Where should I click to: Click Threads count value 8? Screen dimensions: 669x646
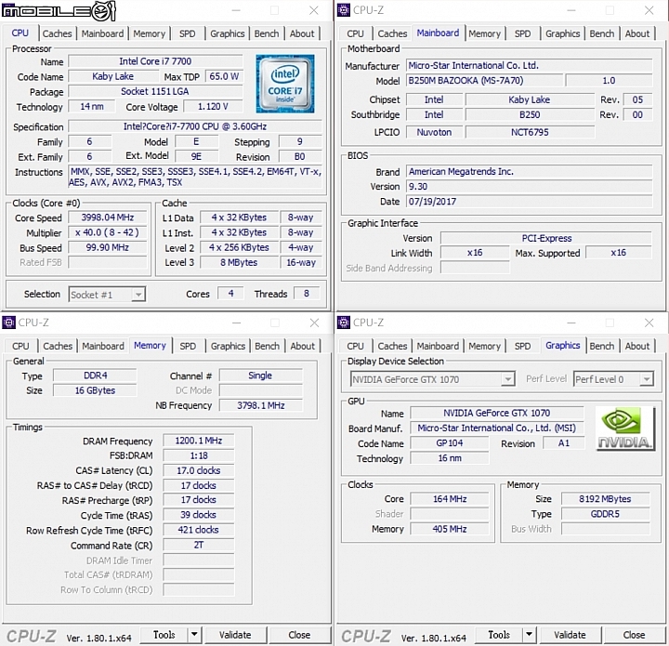(307, 294)
